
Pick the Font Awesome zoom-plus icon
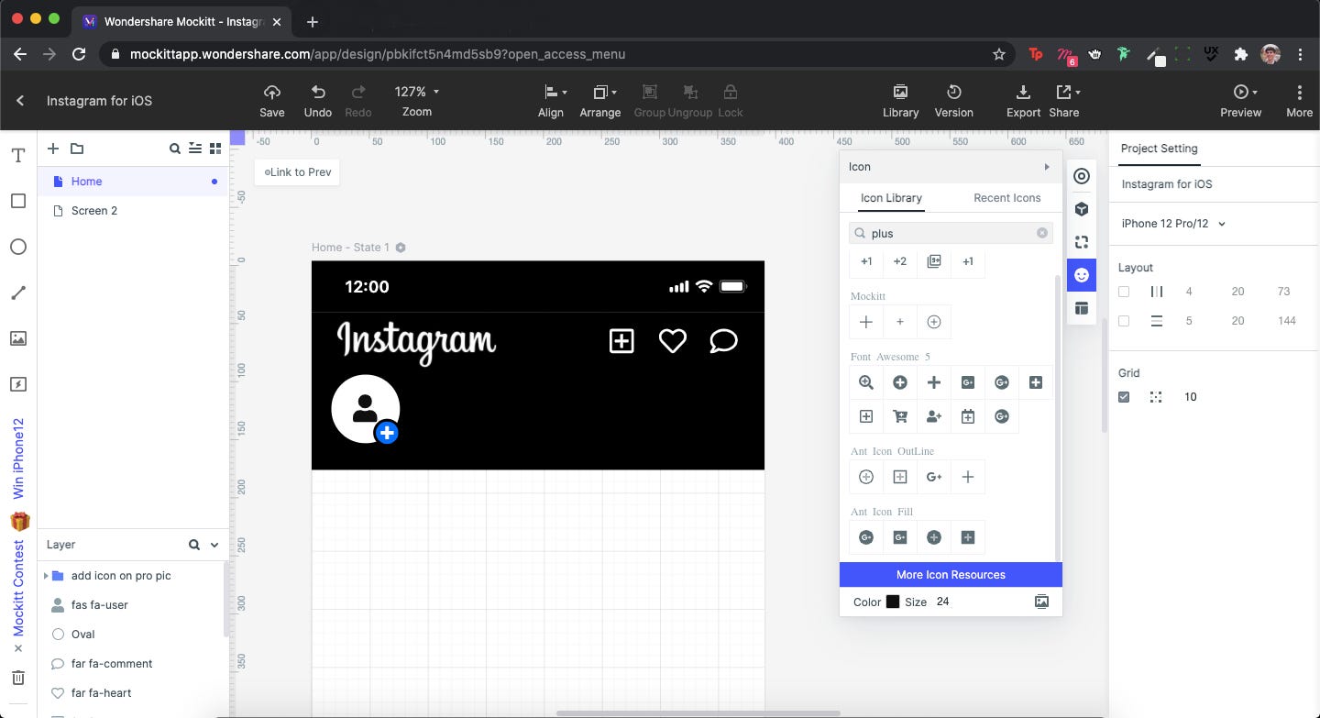[866, 382]
